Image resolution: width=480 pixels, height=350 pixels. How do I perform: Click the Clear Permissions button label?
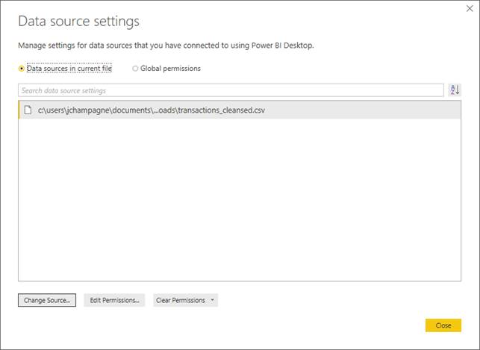pos(181,300)
